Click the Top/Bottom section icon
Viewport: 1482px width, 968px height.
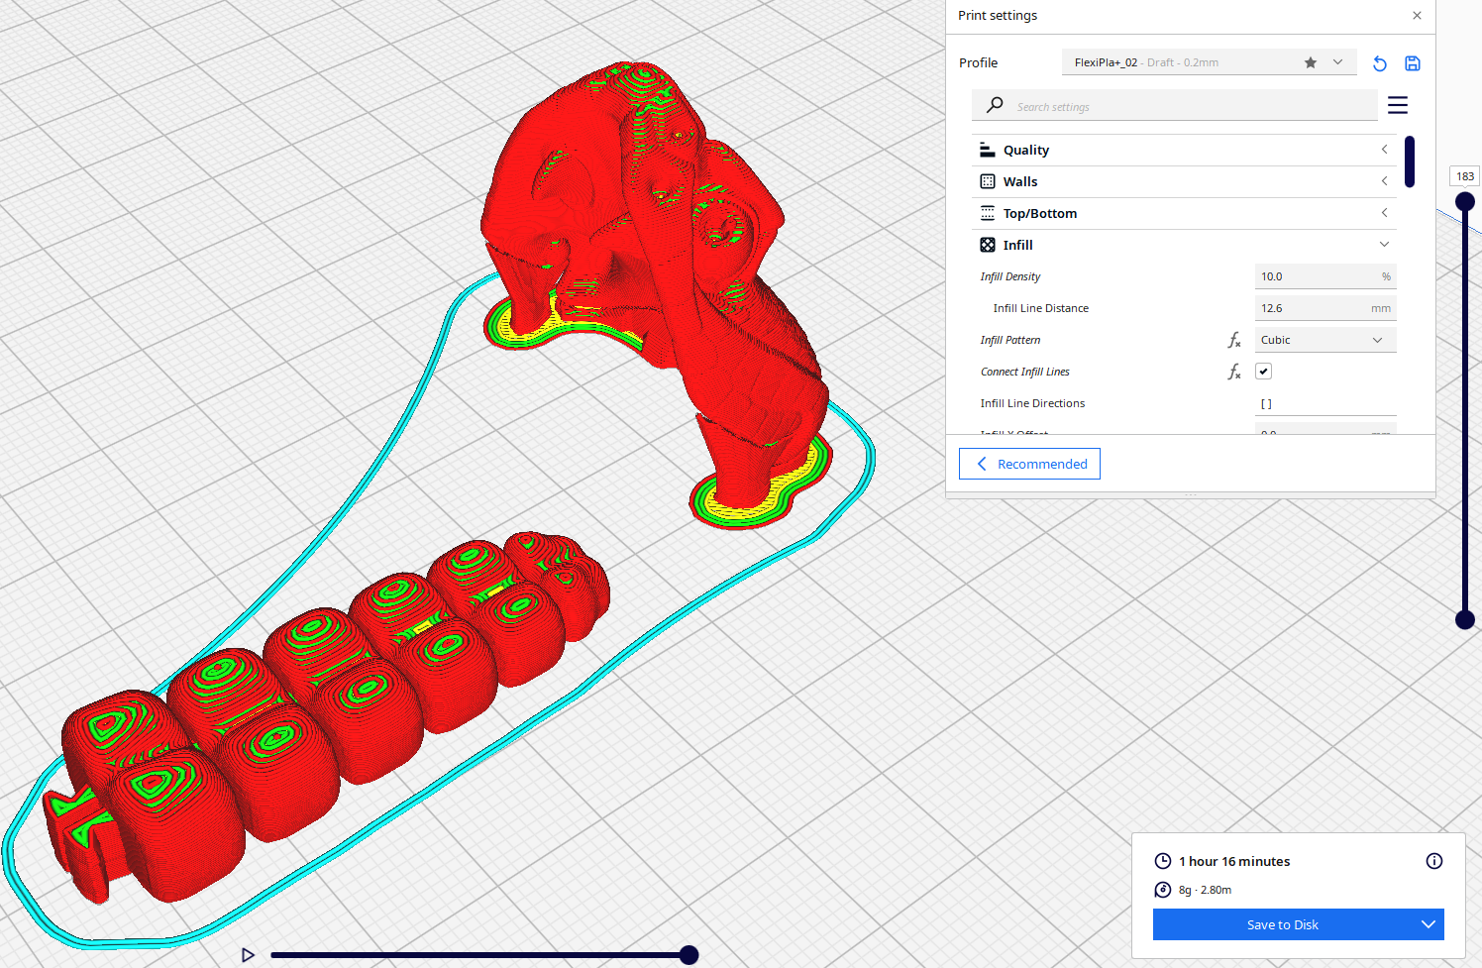pyautogui.click(x=987, y=212)
